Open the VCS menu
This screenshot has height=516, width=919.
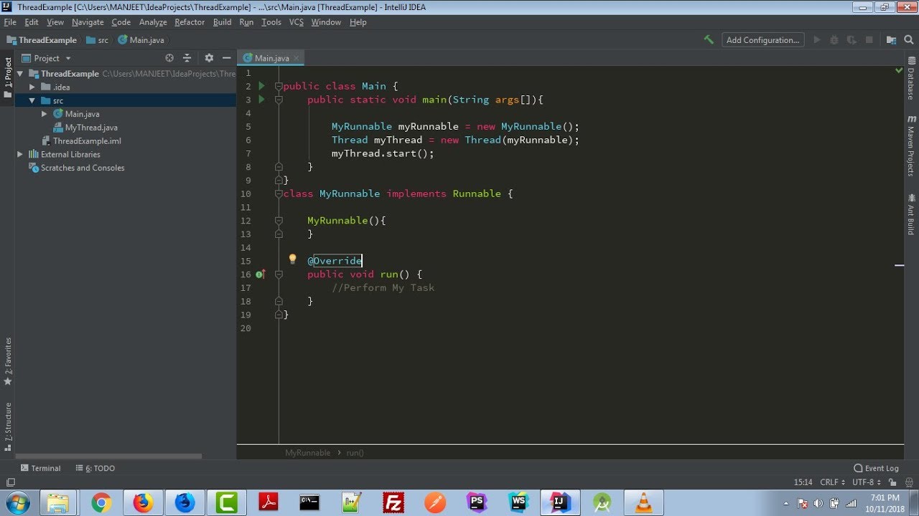(297, 22)
